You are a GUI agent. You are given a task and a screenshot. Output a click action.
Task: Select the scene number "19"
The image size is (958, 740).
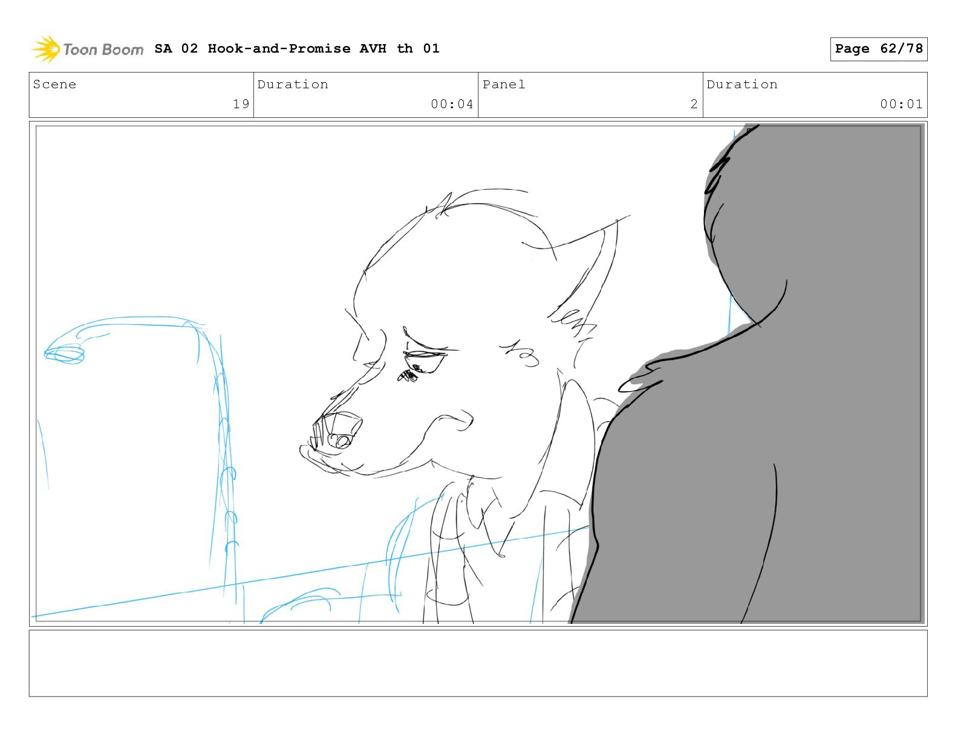tap(241, 104)
